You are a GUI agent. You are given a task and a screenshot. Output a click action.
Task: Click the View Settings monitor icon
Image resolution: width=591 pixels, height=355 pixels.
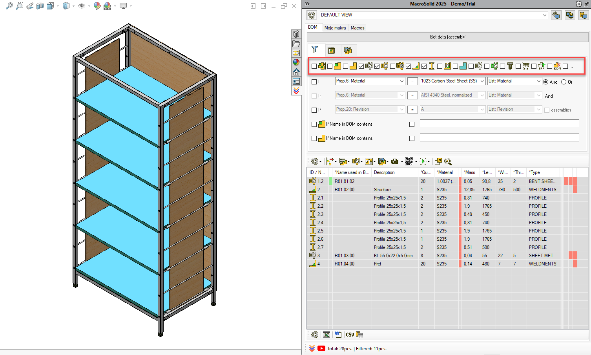[x=123, y=6]
